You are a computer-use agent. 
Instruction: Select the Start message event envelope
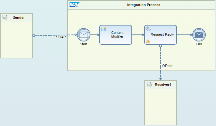point(84,35)
